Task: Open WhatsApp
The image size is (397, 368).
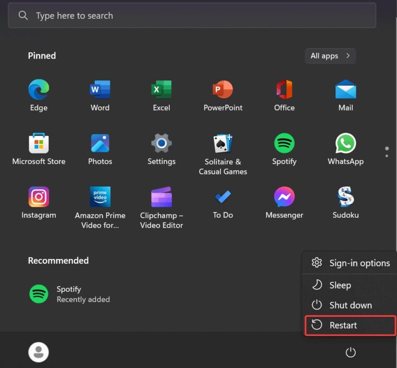Action: tap(346, 143)
